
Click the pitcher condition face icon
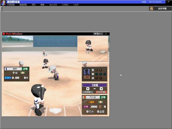point(23,73)
